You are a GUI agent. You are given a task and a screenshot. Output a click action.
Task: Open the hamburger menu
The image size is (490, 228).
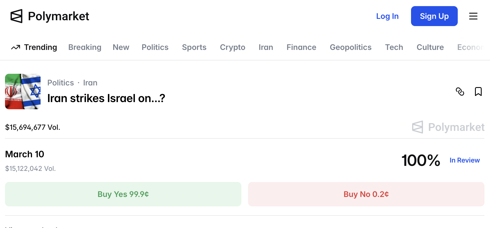pos(473,16)
